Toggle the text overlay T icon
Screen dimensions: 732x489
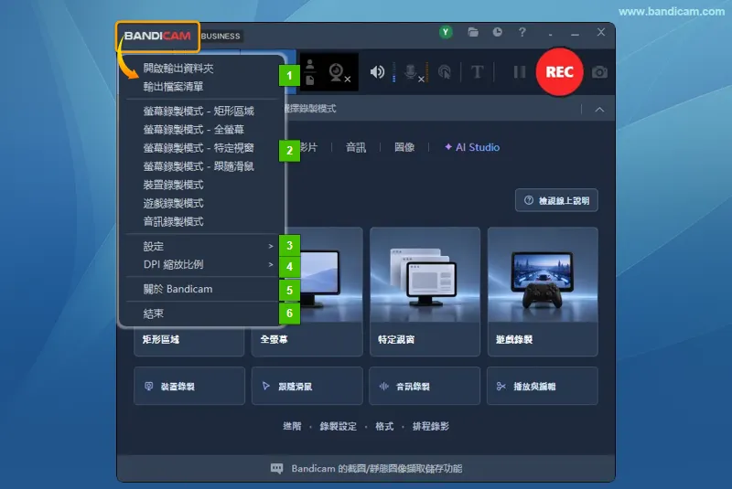tap(477, 72)
